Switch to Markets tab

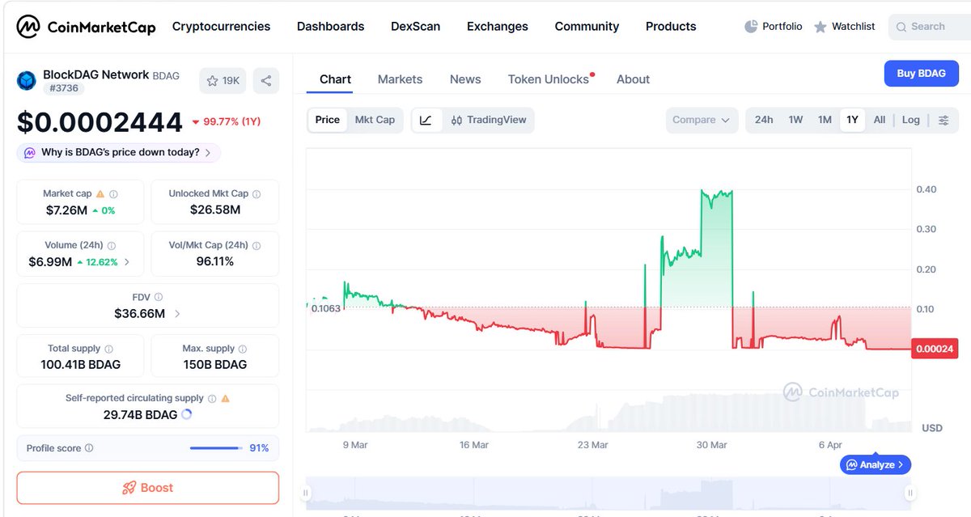coord(400,79)
